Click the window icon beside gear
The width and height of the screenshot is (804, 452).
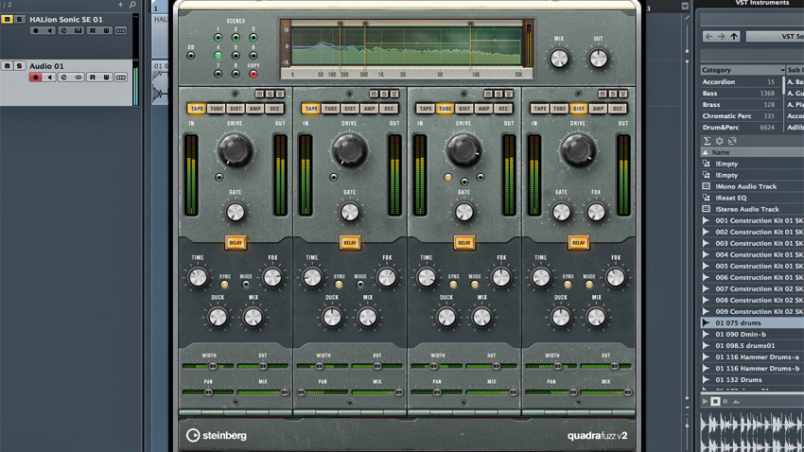tap(732, 141)
